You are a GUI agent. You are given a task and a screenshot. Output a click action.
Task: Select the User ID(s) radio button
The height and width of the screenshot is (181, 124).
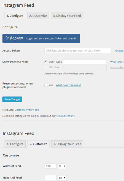[x=46, y=62]
